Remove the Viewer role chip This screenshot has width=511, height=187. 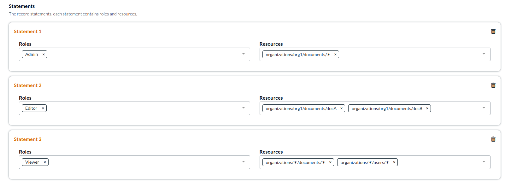pos(44,162)
